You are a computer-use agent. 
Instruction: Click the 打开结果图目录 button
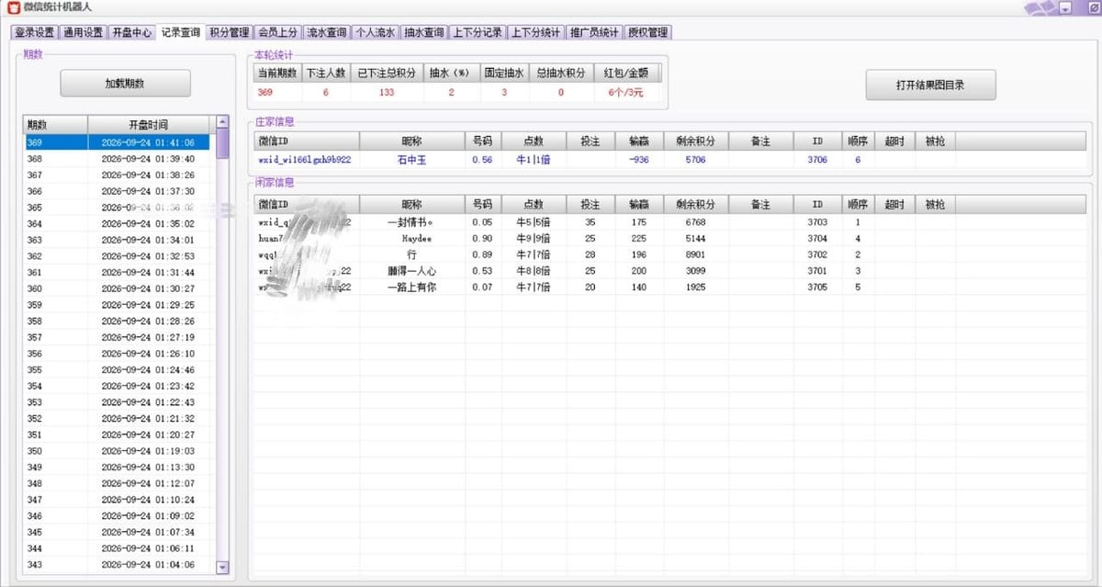coord(930,85)
